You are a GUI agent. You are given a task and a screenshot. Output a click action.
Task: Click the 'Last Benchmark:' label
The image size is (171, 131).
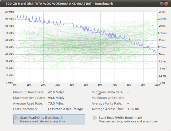[x=26, y=109]
